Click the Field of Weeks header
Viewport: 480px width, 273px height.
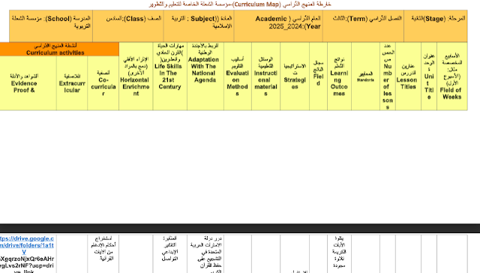point(452,76)
